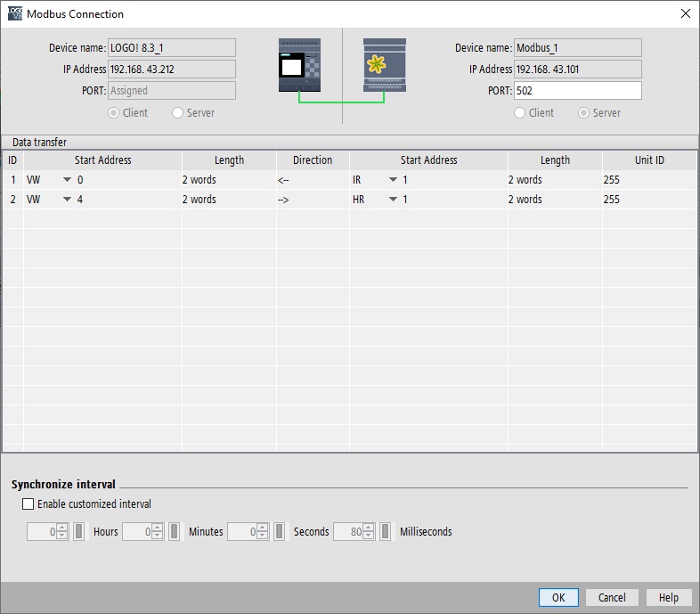Screen dimensions: 700x614
Task: Open IR address type dropdown in row 1
Action: pyautogui.click(x=393, y=180)
